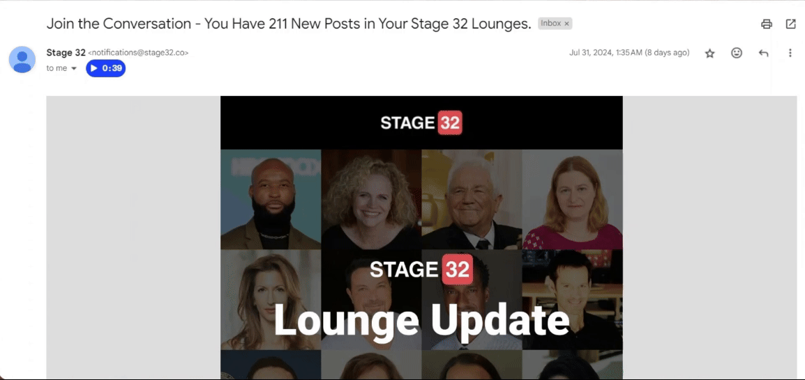Viewport: 805px width, 380px height.
Task: Select the curly-haired smiling woman's photo
Action: [x=371, y=199]
